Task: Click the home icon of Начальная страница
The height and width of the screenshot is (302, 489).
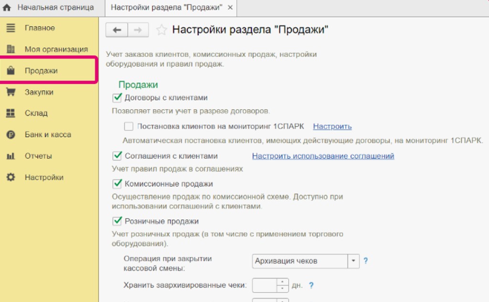Action: [7, 8]
